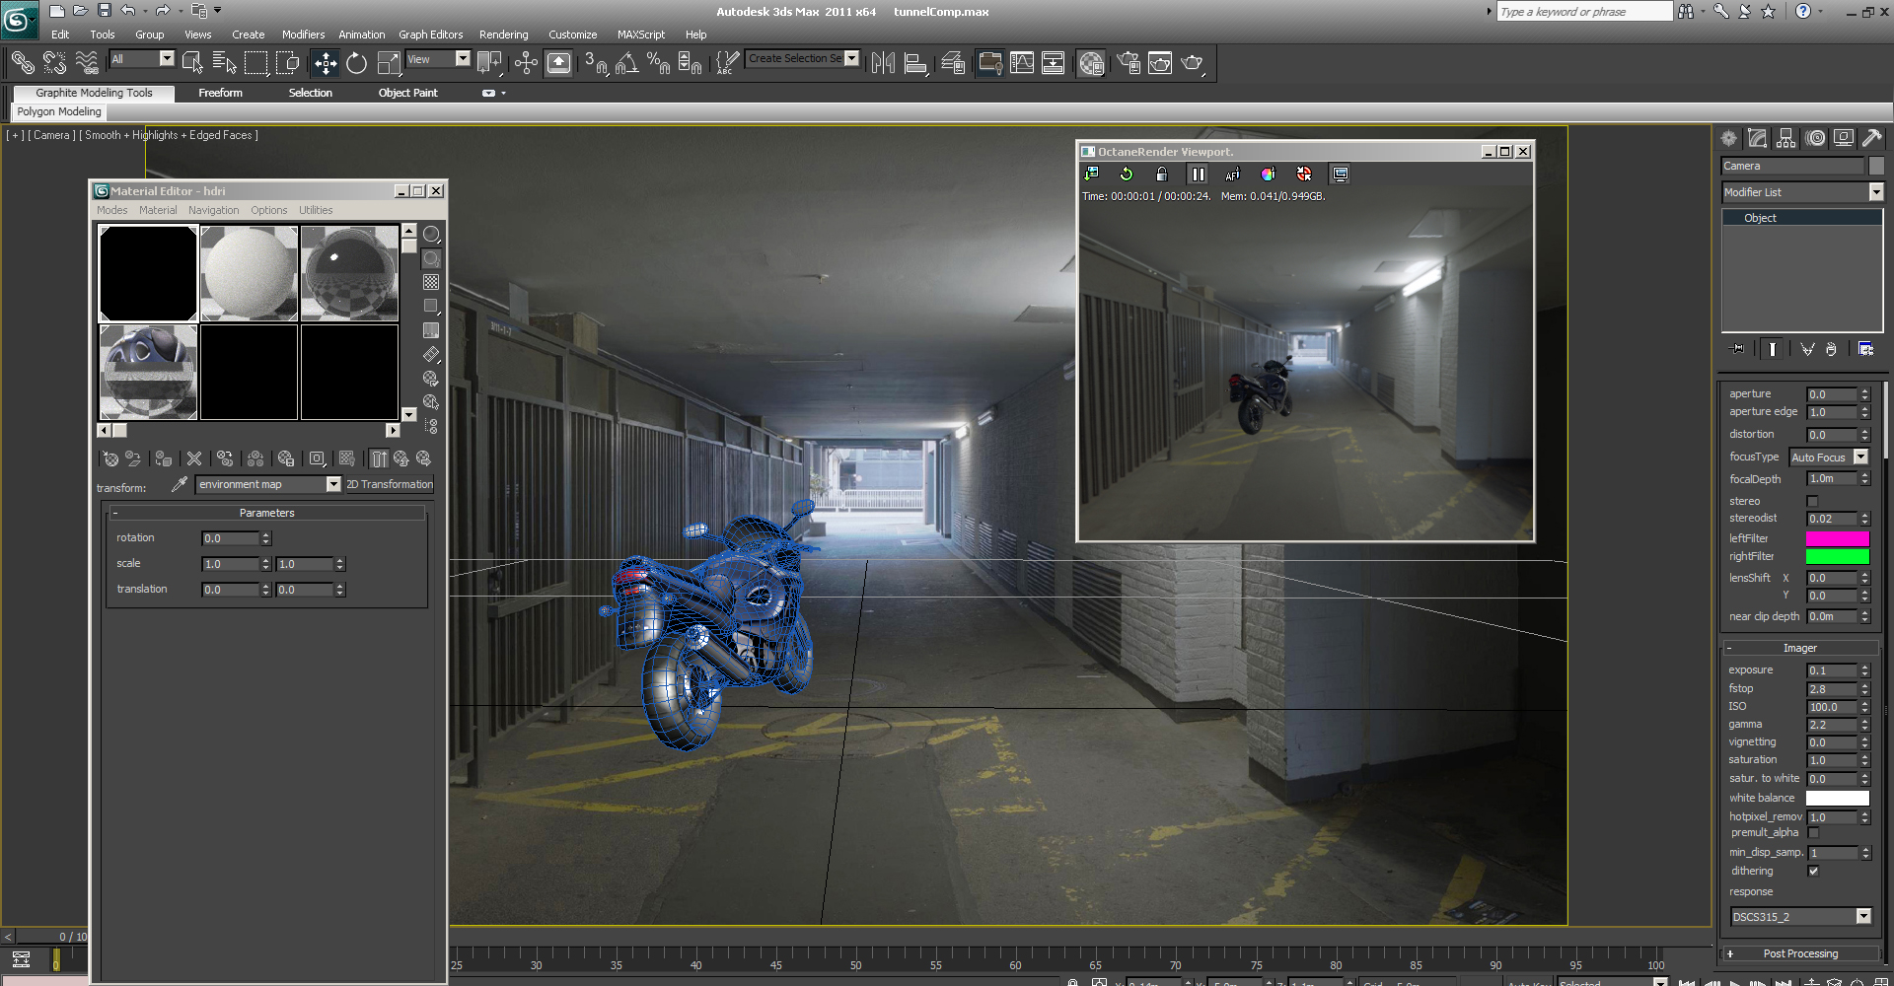1894x986 pixels.
Task: Undo the last action
Action: [x=128, y=11]
